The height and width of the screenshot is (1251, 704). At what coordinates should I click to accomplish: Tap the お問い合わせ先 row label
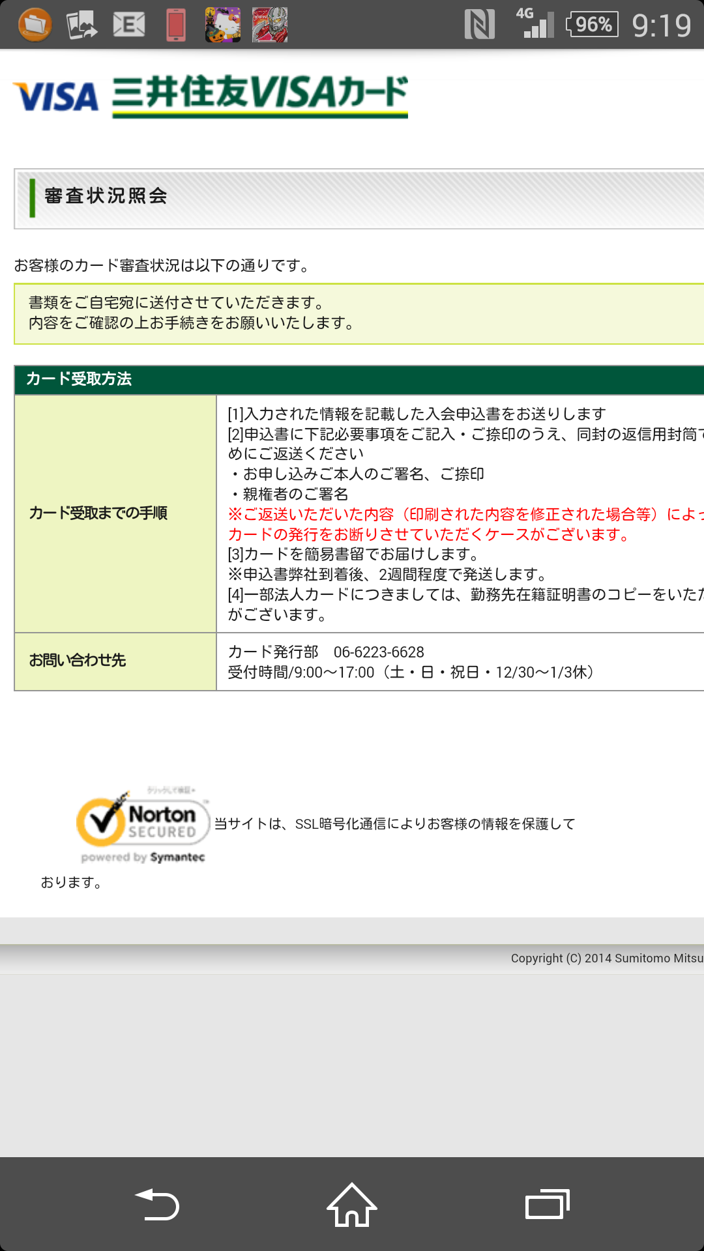point(78,661)
